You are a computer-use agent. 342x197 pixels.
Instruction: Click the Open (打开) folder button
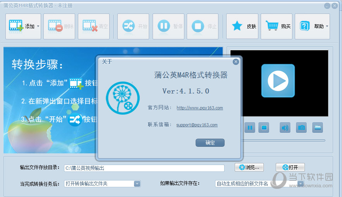pyautogui.click(x=290, y=167)
